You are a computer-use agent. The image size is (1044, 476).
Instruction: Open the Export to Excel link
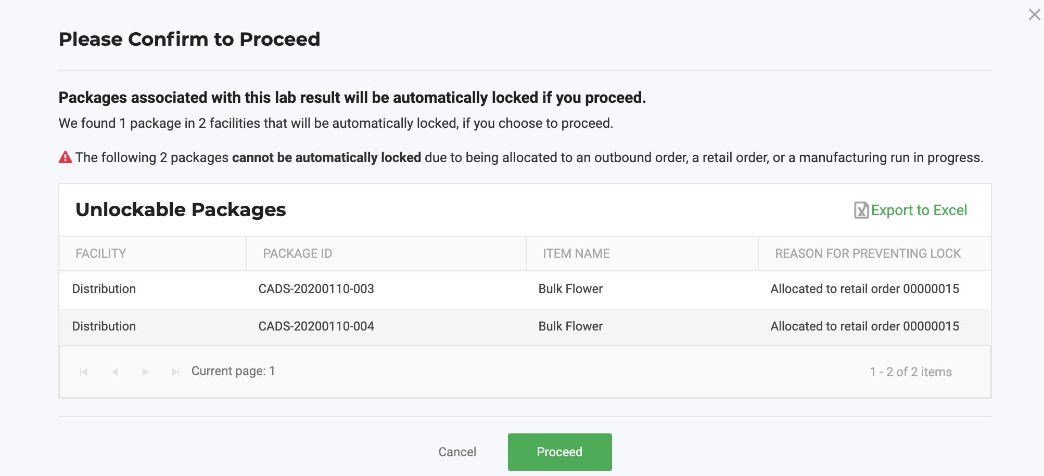tap(919, 210)
